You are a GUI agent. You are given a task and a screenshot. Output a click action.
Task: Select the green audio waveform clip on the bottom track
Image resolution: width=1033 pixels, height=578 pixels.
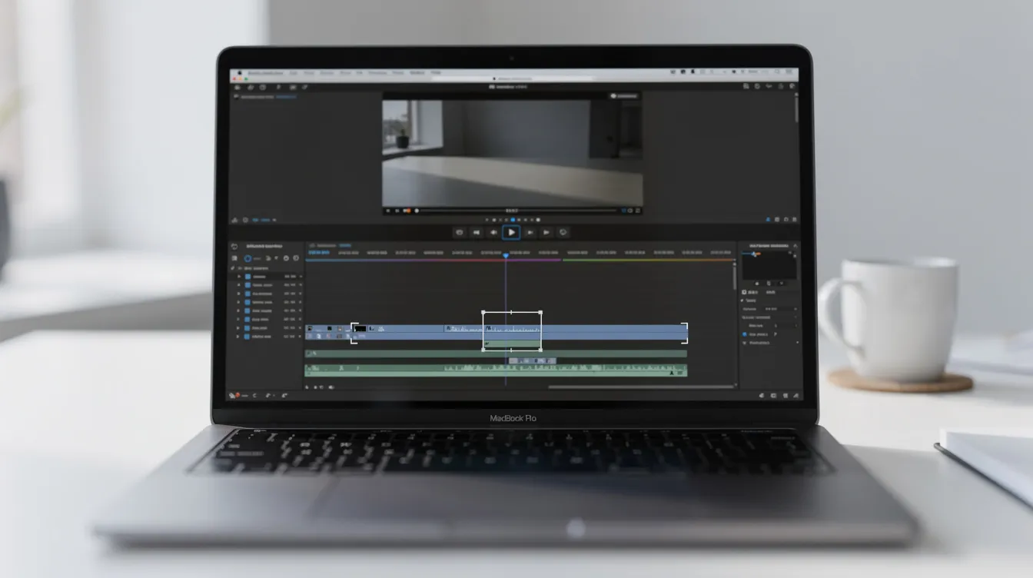[496, 370]
